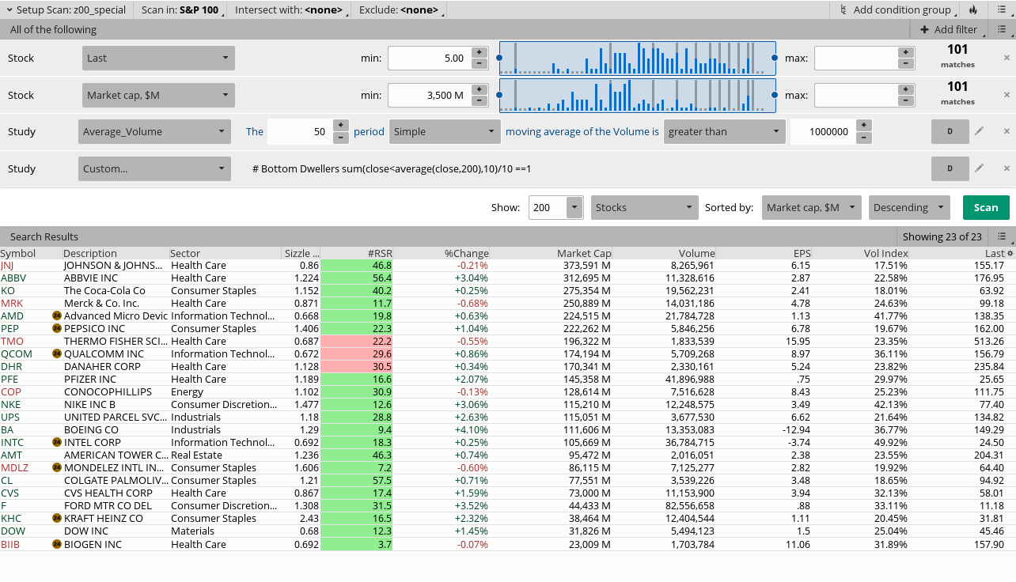Viewport: 1016px width, 582px height.
Task: Open the Average_Volume study dropdown
Action: click(154, 131)
